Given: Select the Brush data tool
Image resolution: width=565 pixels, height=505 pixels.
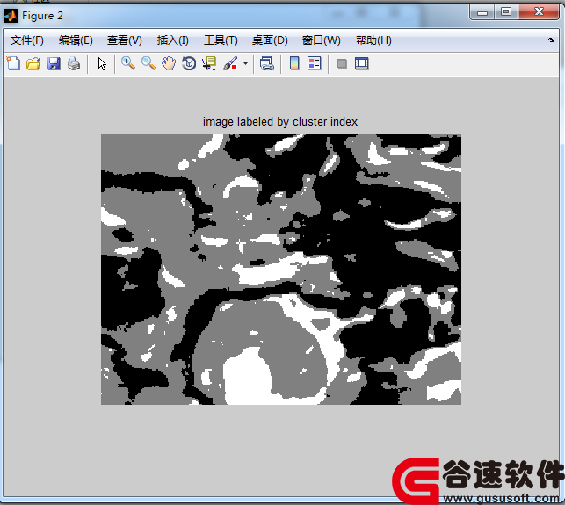Looking at the screenshot, I should pyautogui.click(x=230, y=64).
